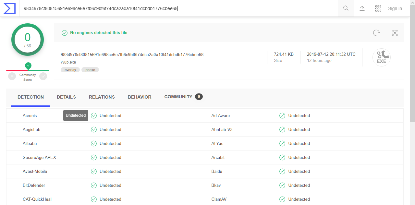Image resolution: width=415 pixels, height=205 pixels.
Task: Click the Ad-Aware engine name
Action: click(221, 115)
